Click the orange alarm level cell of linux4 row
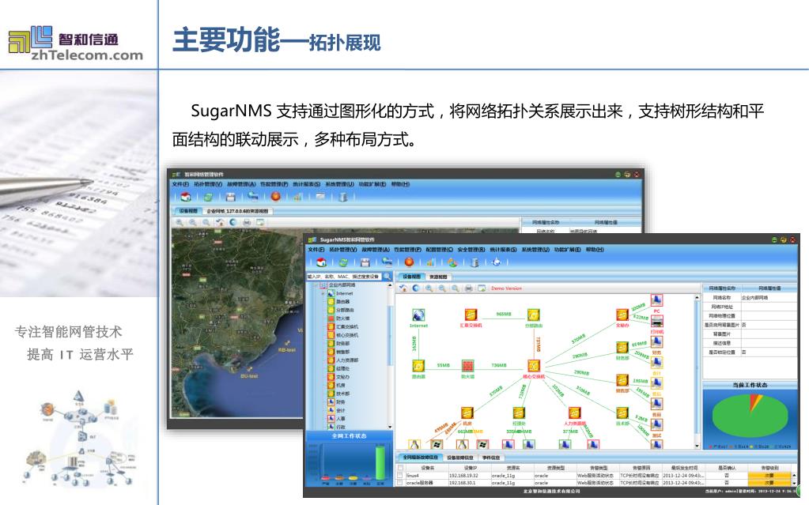Screen dimensions: 809x505 [x=769, y=476]
